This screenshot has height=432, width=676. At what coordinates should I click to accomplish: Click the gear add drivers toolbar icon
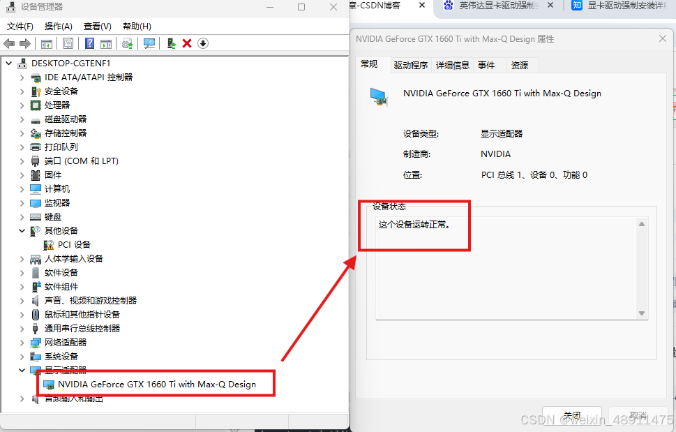tap(127, 43)
